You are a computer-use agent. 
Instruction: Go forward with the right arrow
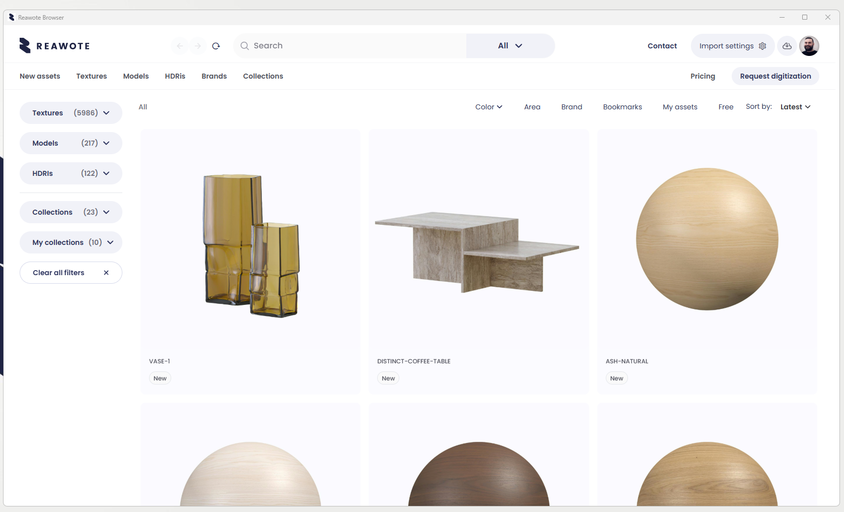[198, 46]
